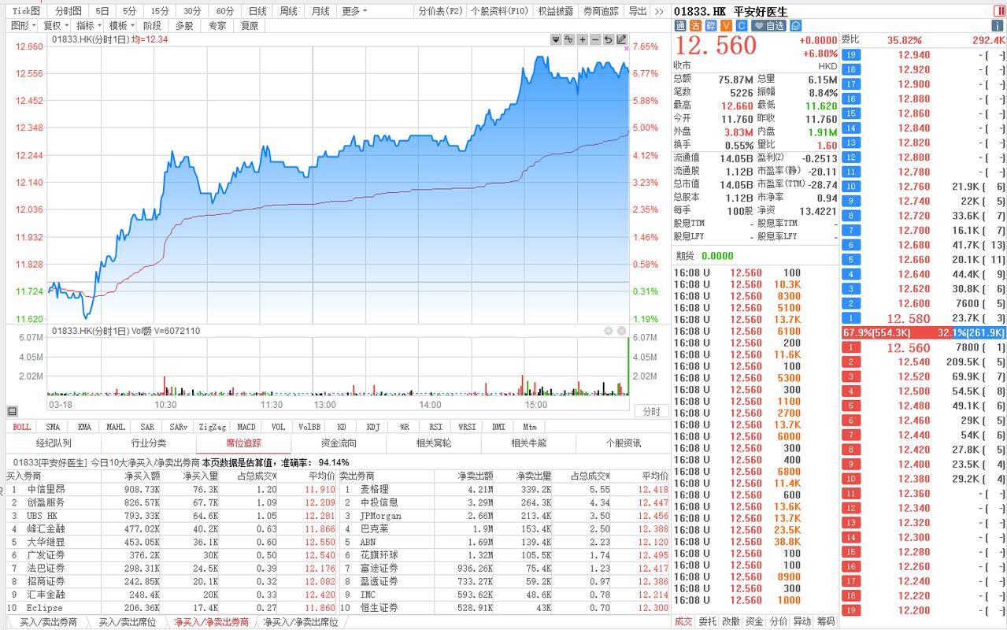Open the 资金流向 tab
The width and height of the screenshot is (1007, 630).
tap(339, 443)
